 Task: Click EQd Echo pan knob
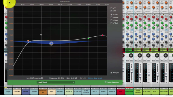(x=148, y=55)
